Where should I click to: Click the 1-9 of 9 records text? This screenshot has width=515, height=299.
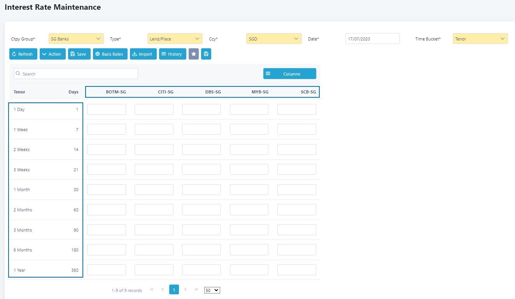[x=127, y=290]
